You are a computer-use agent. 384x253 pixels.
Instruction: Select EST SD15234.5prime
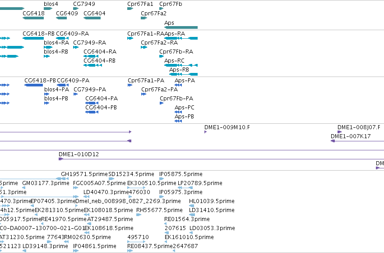click(x=131, y=174)
